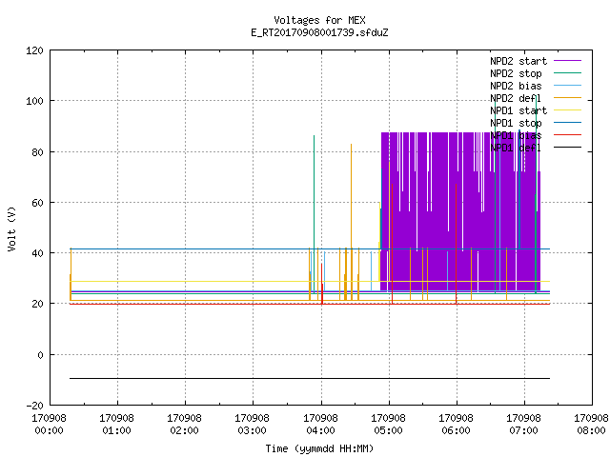Click the x-axis tick label 170908 06:00
Screen dimensions: 610x457
tap(456, 425)
